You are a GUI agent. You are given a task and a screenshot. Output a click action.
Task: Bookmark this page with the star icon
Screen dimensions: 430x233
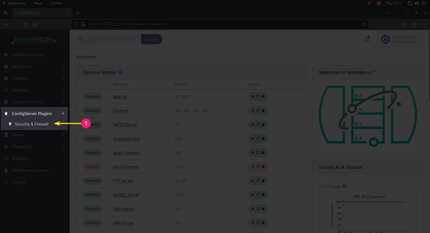[364, 24]
